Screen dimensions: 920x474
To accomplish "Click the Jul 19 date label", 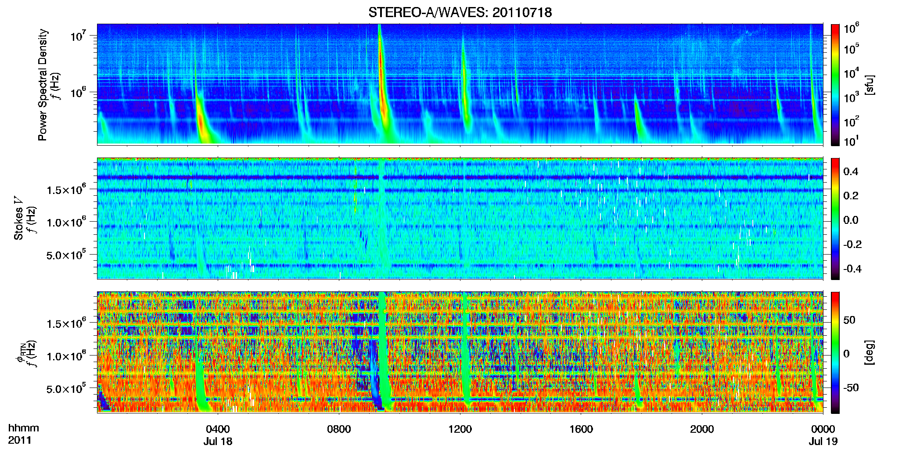I will 823,441.
